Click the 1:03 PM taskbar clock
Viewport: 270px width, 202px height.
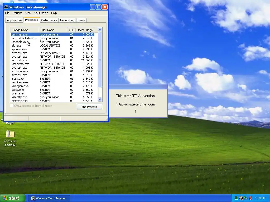(260, 198)
